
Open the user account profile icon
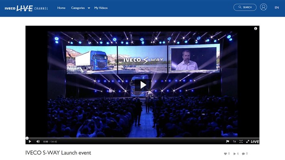click(263, 7)
